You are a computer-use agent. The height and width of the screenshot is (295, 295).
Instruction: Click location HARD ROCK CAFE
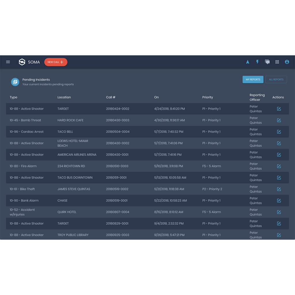[x=70, y=120]
